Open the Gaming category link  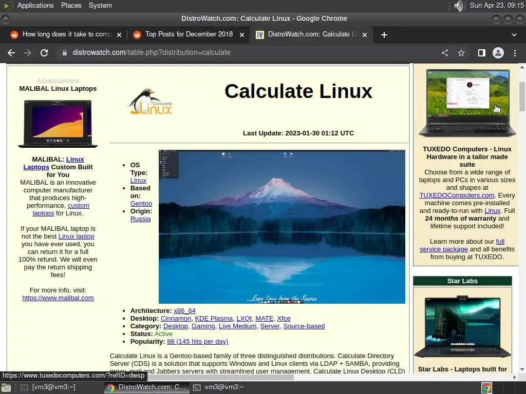click(203, 326)
